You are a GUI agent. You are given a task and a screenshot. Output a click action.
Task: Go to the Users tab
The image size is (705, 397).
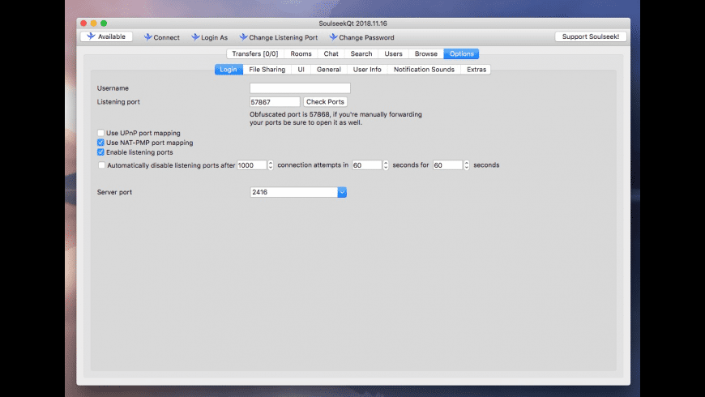(x=393, y=53)
